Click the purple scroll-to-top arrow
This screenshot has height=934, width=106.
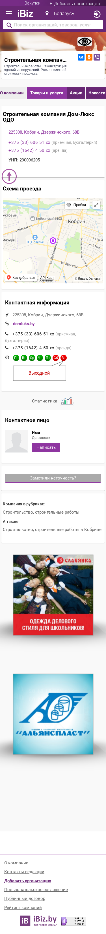pyautogui.click(x=9, y=177)
